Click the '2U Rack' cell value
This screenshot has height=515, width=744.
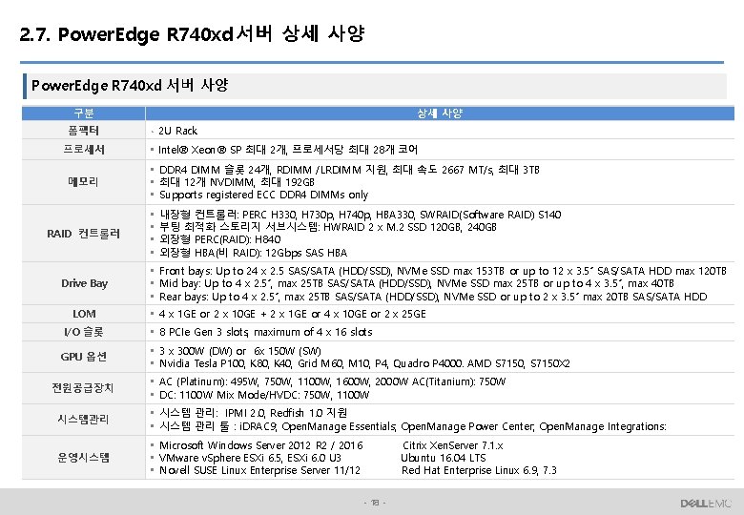178,131
